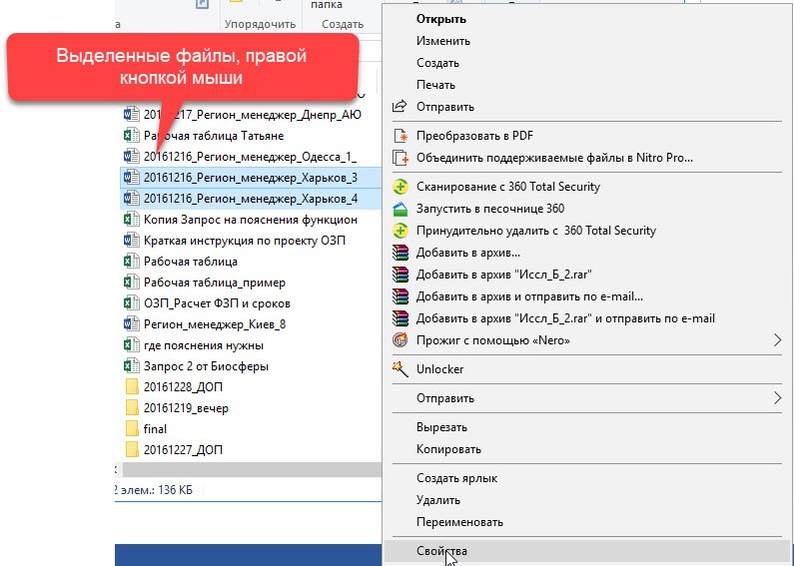Click the sandbox icon for Запустить в песочнице 360
The width and height of the screenshot is (794, 566).
click(400, 209)
